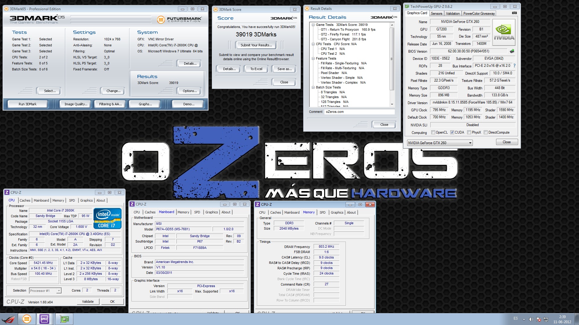The width and height of the screenshot is (579, 325).
Task: Open the PowerColor Giveaway tab
Action: (x=479, y=14)
